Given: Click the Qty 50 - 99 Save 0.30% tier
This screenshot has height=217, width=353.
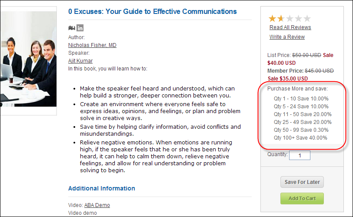Looking at the screenshot, I should point(301,130).
